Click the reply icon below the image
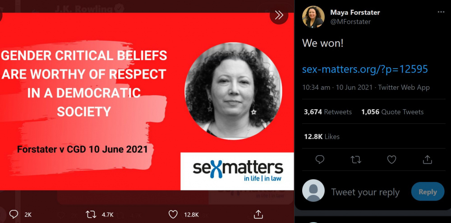 (14, 214)
